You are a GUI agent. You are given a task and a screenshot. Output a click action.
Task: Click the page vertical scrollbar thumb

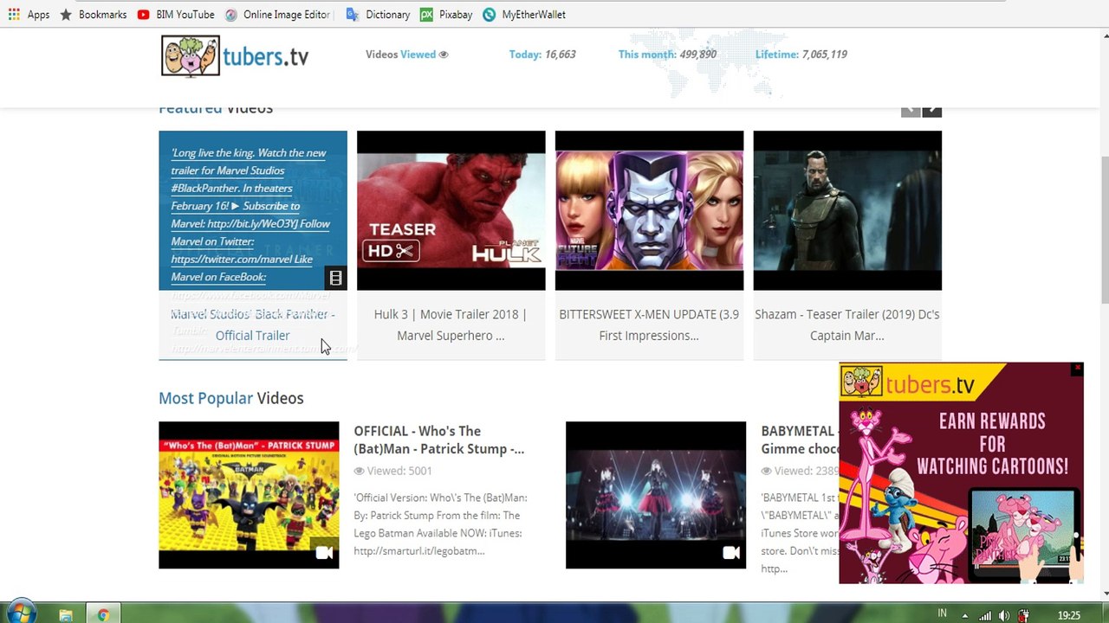tap(1104, 229)
